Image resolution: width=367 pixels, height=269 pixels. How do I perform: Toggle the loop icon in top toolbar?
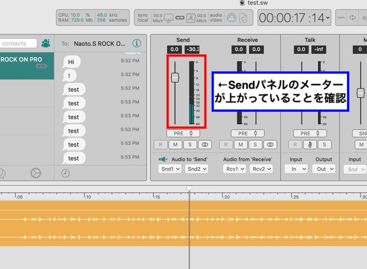pos(352,18)
